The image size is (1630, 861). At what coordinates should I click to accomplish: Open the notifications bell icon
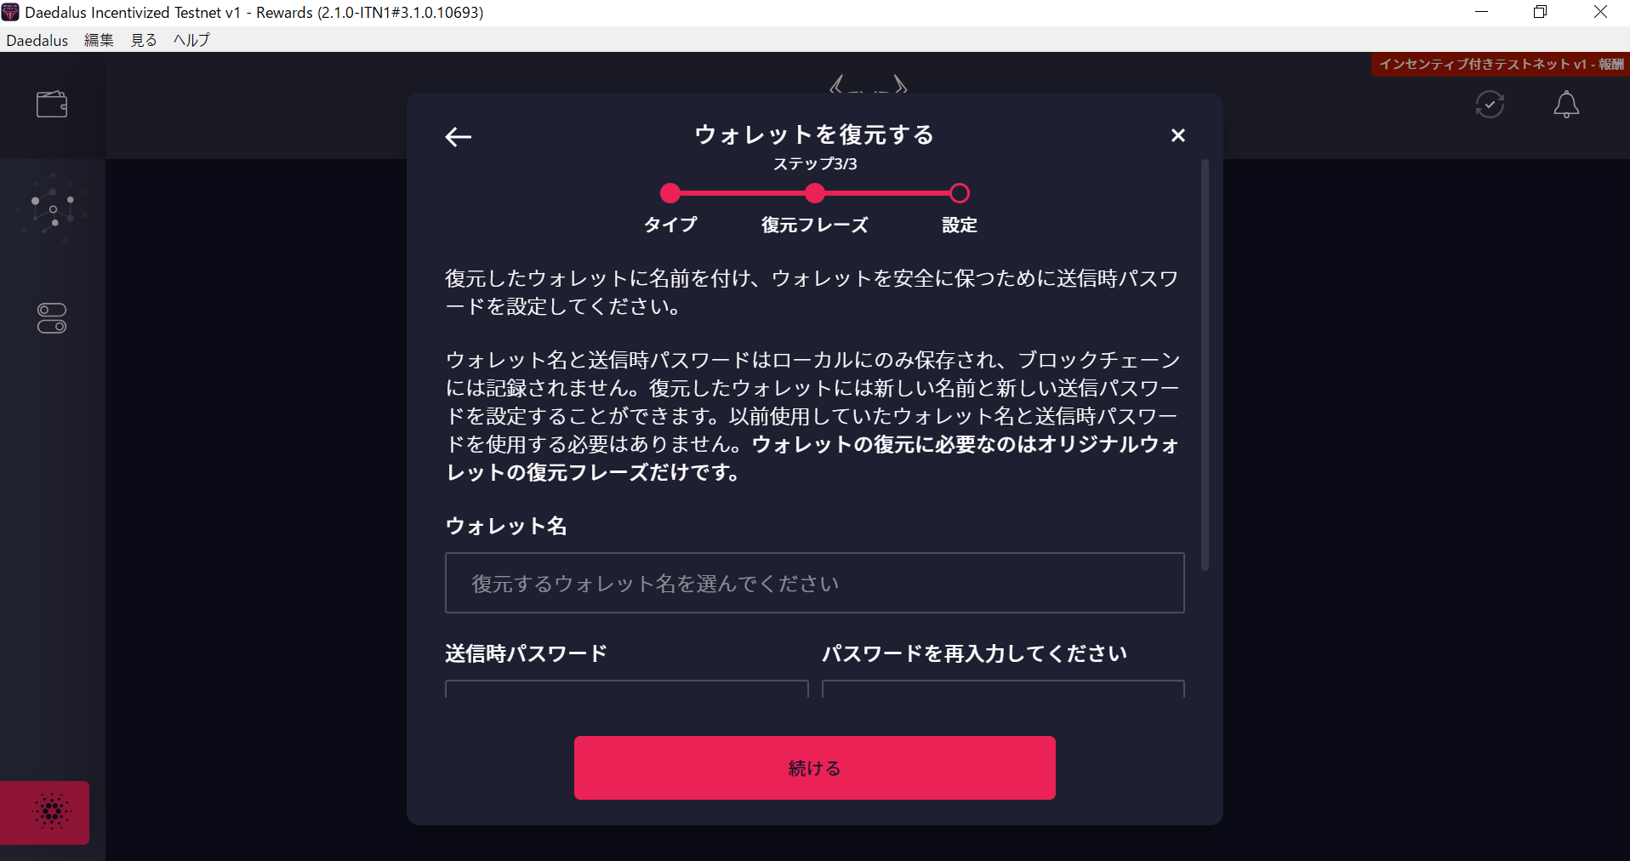tap(1566, 105)
